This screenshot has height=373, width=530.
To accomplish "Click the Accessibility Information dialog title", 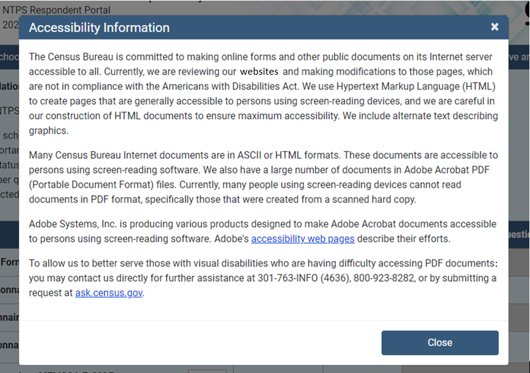I will 99,28.
